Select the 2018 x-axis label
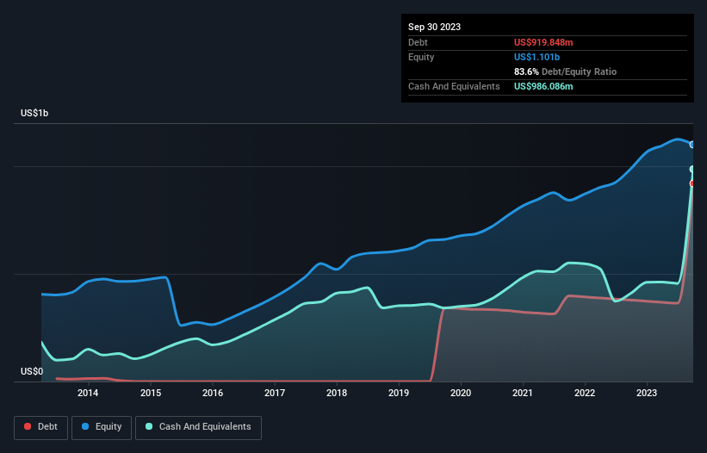This screenshot has height=453, width=707. coord(337,393)
